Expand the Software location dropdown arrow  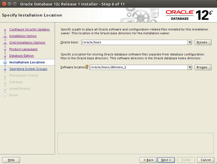[x=190, y=67]
